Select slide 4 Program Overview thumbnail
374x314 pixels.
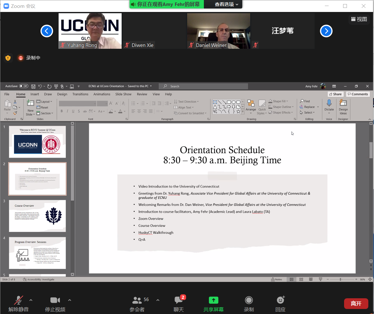coord(37,253)
